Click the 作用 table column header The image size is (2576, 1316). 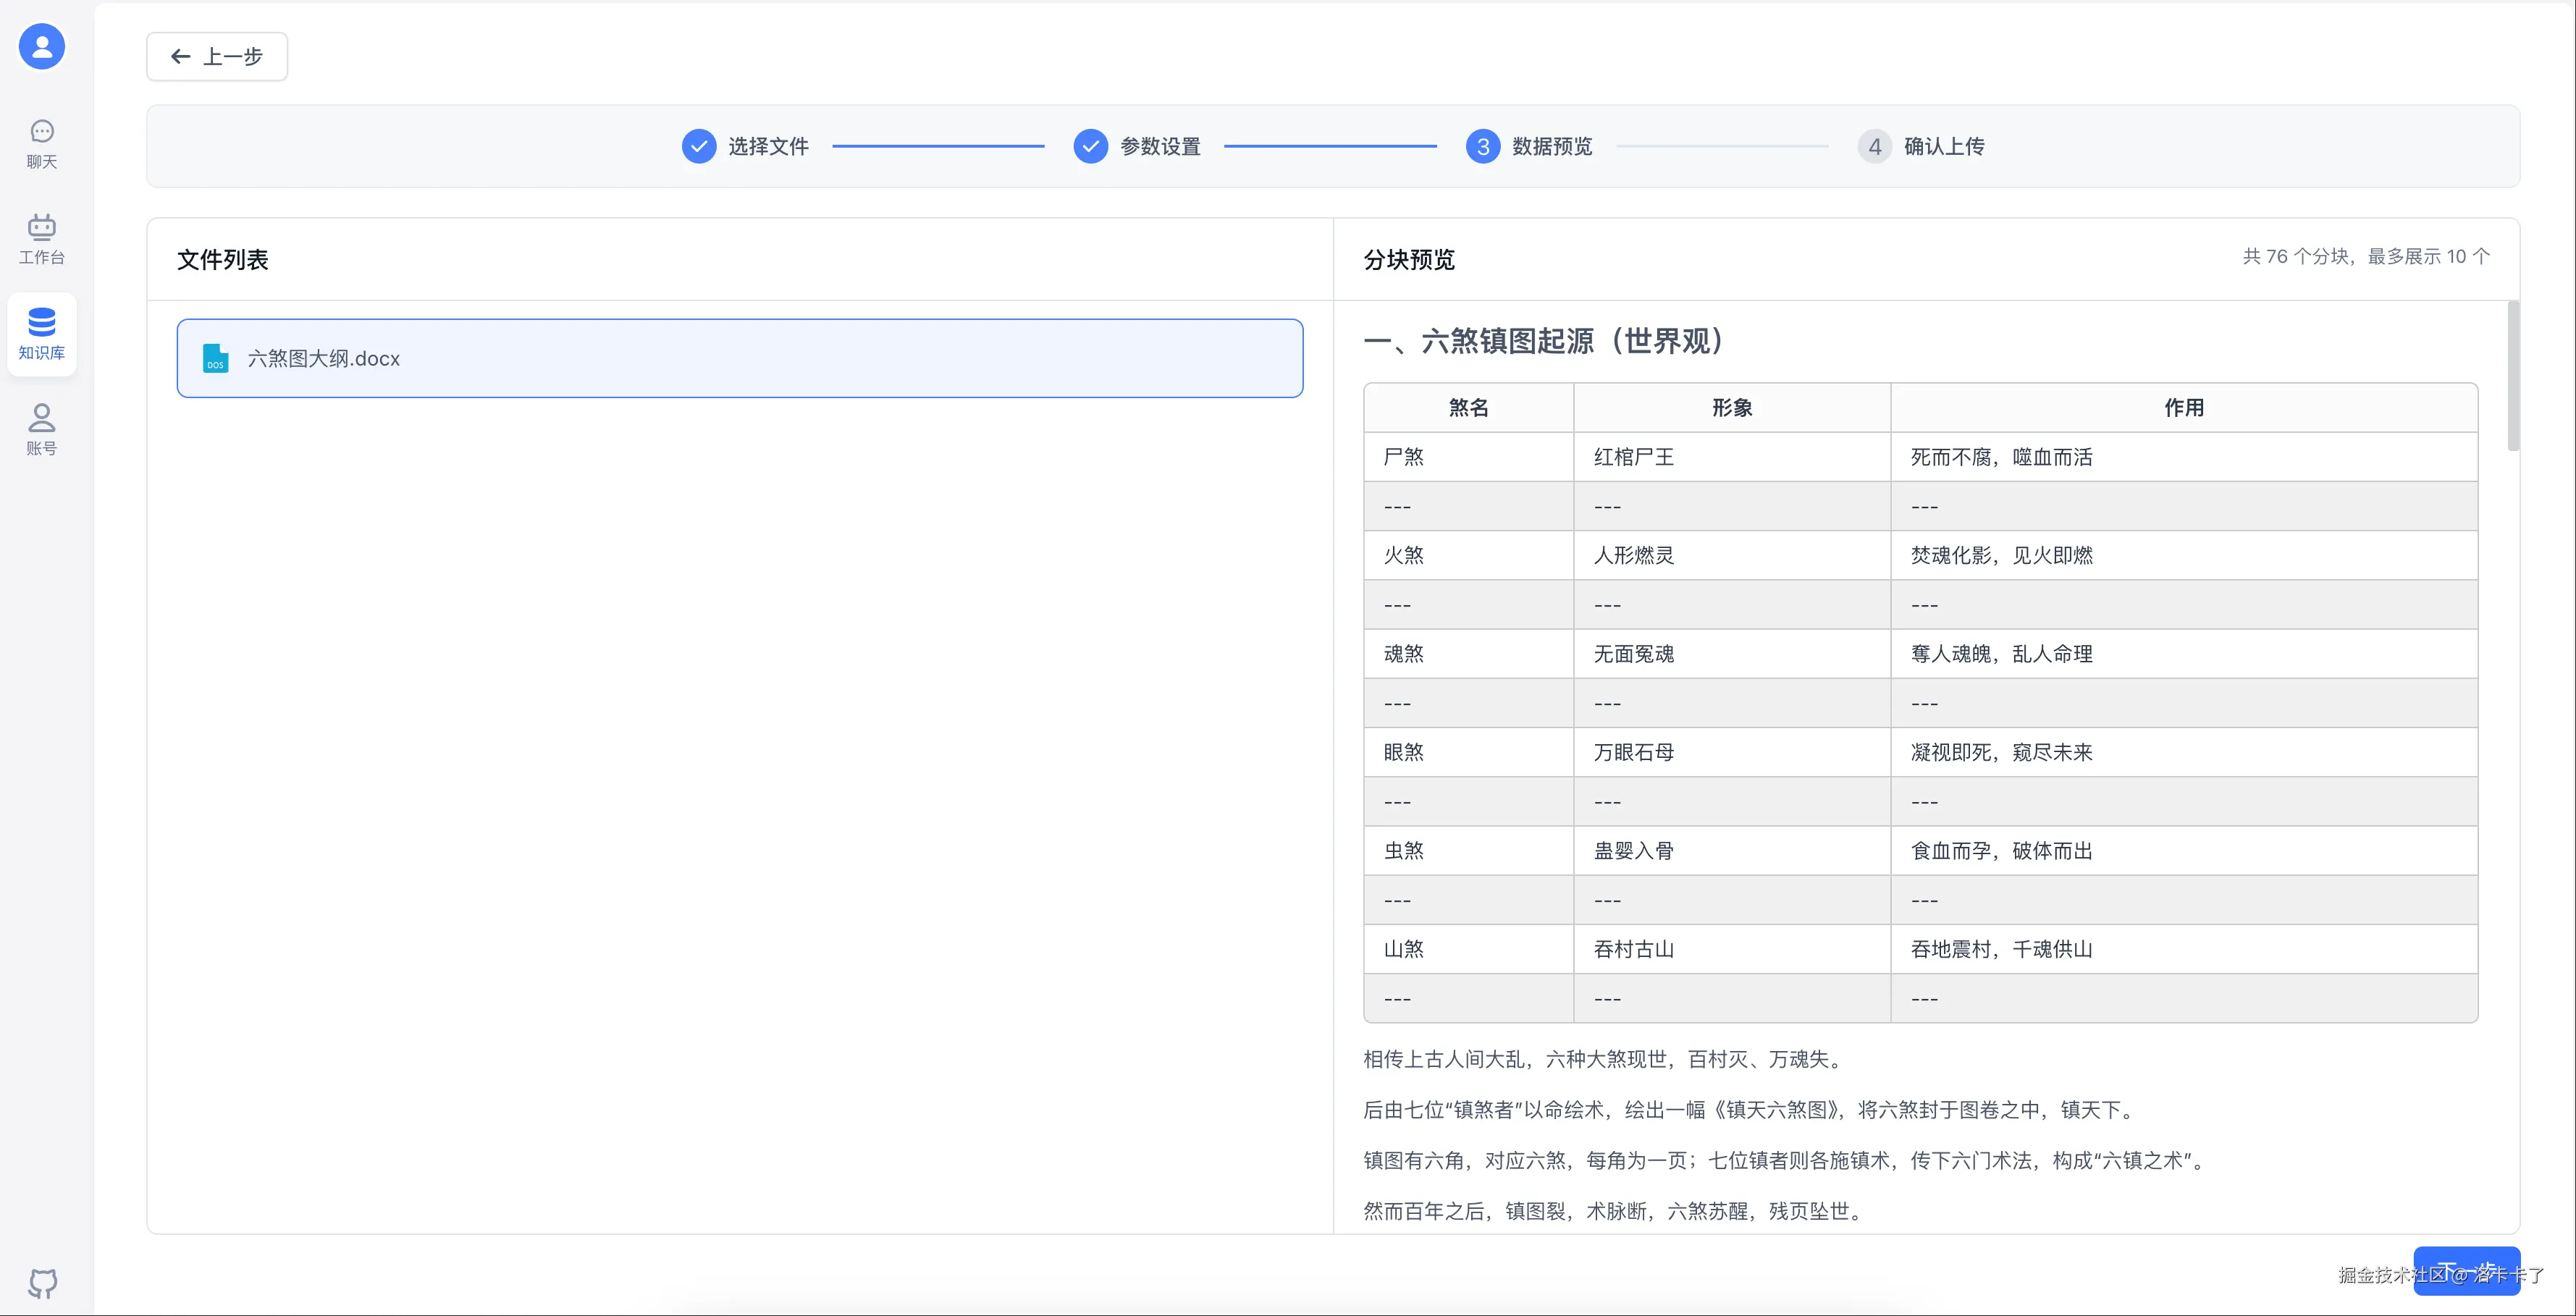tap(2184, 408)
